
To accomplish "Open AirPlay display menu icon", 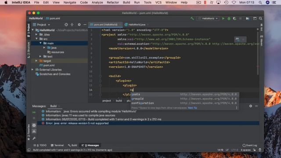I will click(x=218, y=3).
